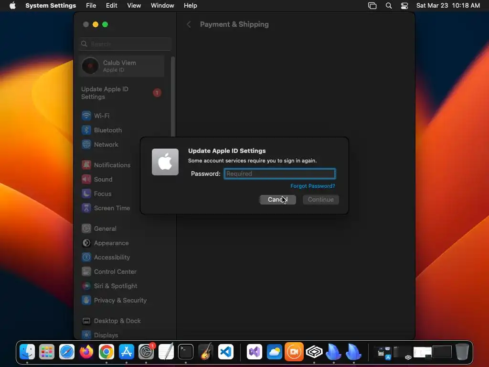Viewport: 489px width, 367px height.
Task: Open the File menu
Action: pos(91,5)
